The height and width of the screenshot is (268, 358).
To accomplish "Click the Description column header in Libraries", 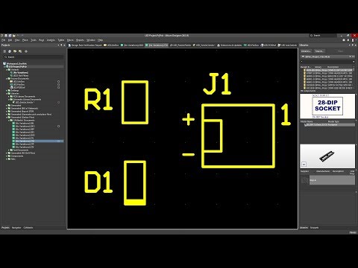I will [333, 67].
